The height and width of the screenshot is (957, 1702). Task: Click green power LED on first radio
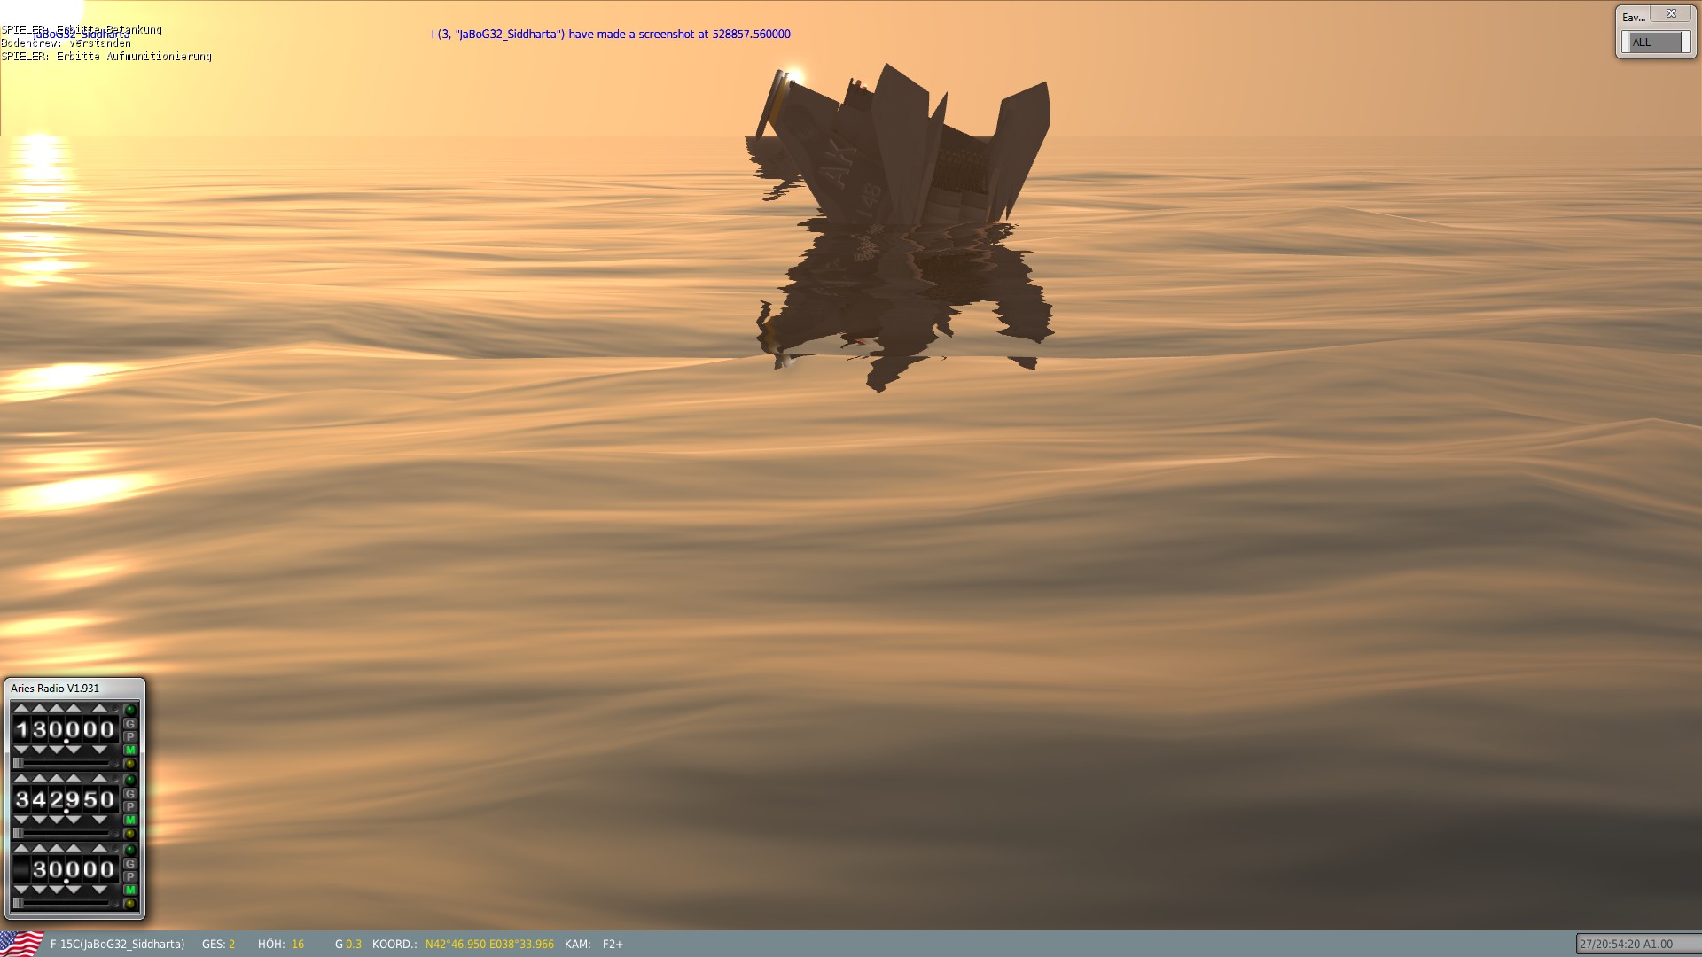point(130,710)
